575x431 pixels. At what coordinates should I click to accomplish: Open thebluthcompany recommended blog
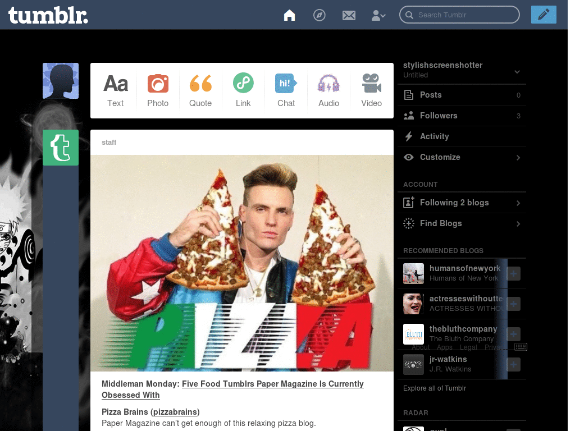463,329
